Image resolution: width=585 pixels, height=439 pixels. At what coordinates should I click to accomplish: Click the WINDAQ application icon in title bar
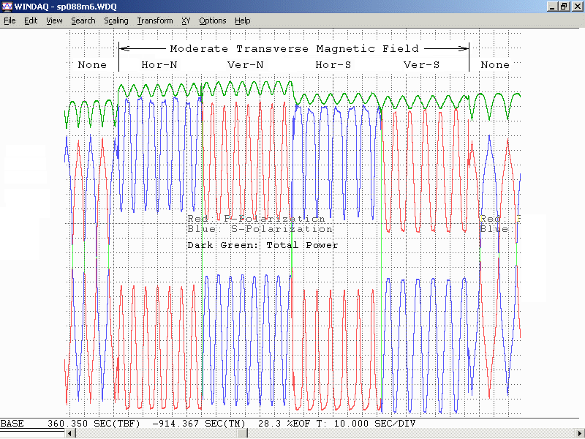(x=7, y=7)
